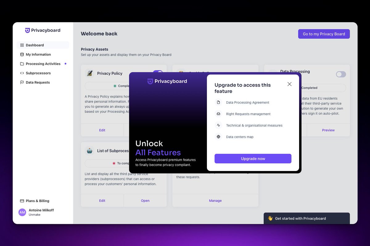Screen dimensions: 370x246
Task: Click the Go to my Privacy Board button
Action: (324, 34)
